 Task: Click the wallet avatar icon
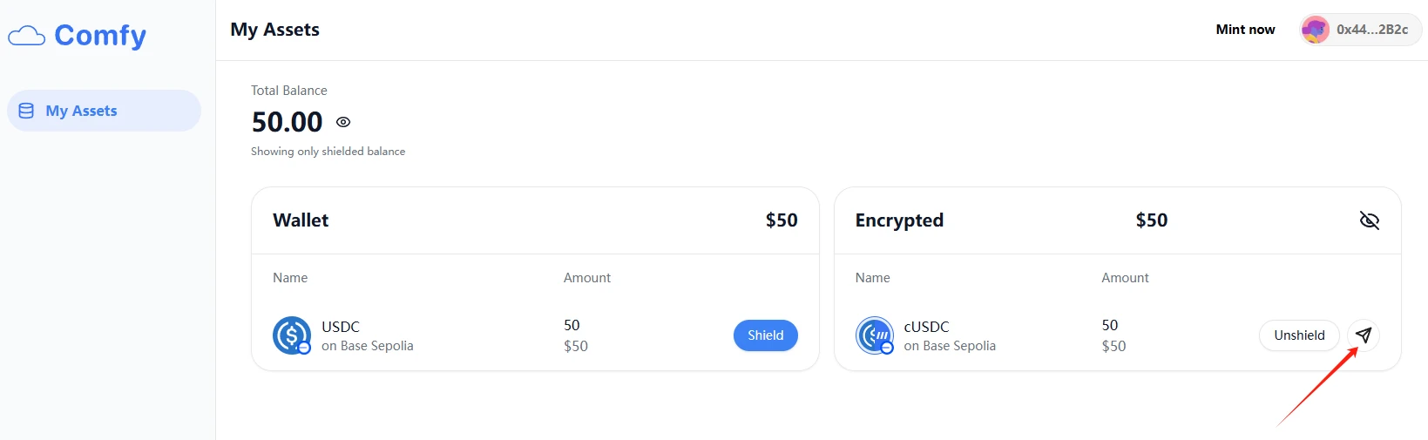pos(1315,30)
